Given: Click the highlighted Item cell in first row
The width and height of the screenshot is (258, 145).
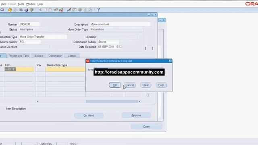Looking at the screenshot, I should (x=19, y=69).
